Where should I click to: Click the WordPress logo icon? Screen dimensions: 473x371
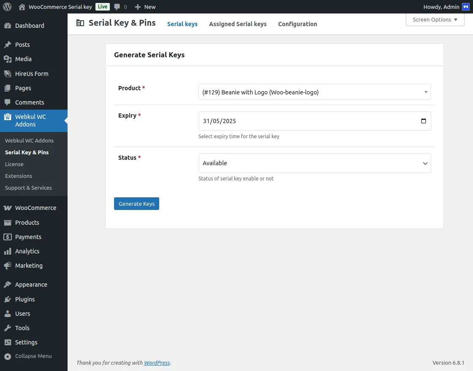(x=7, y=7)
